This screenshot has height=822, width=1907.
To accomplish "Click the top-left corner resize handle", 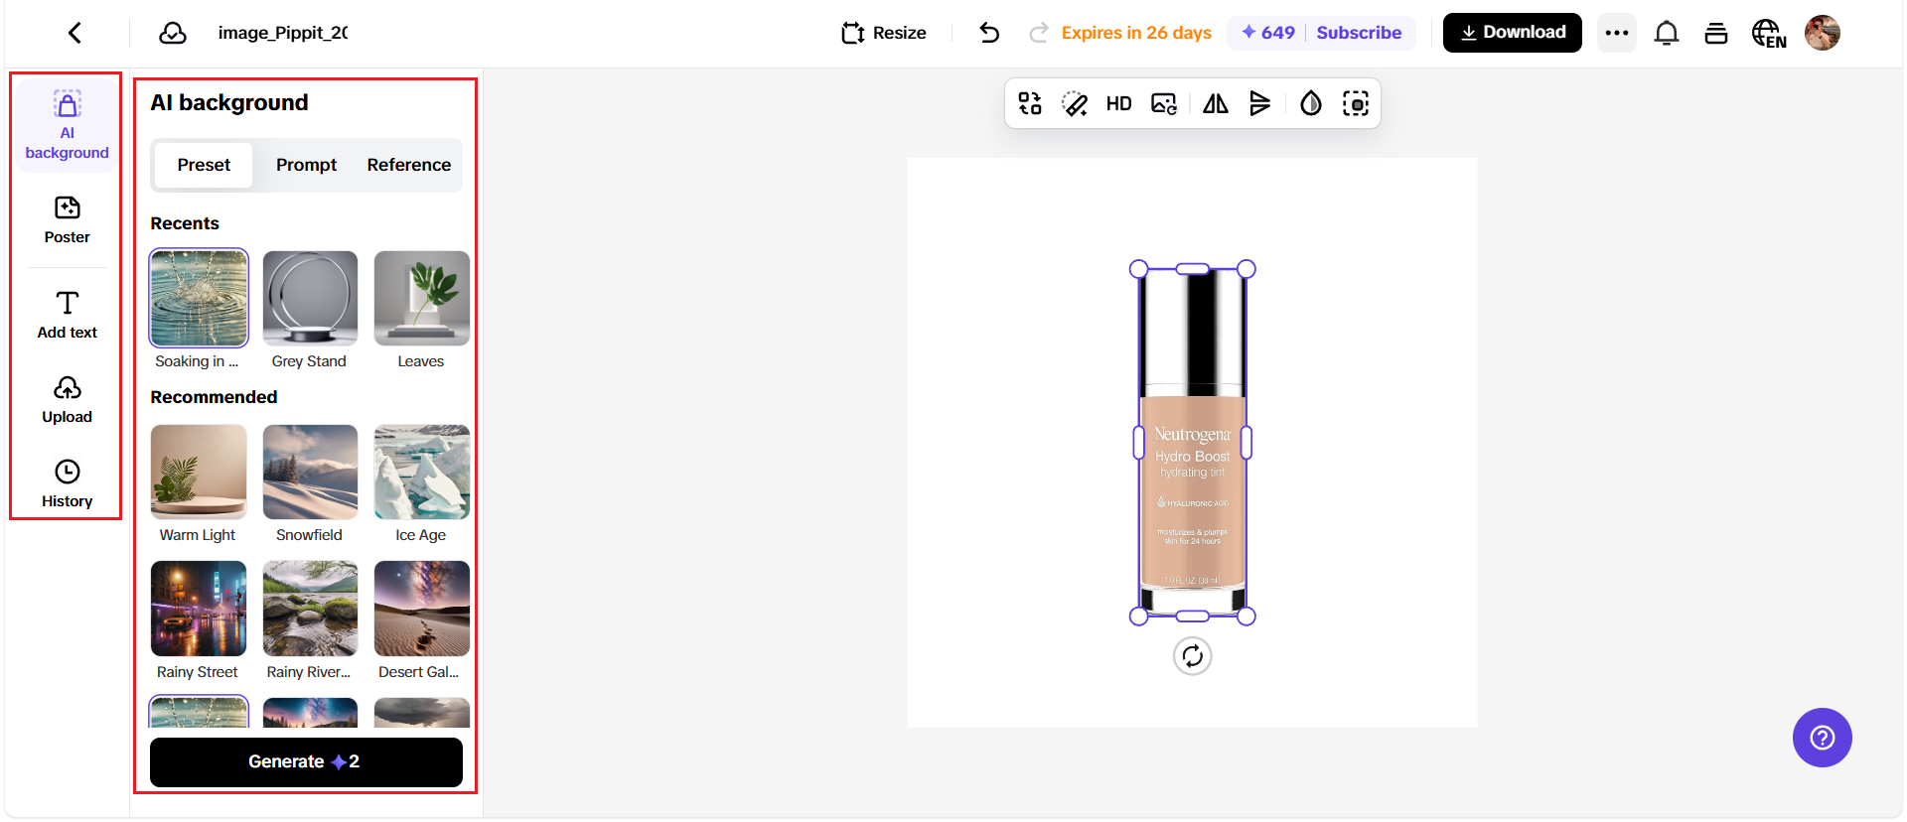I will (1139, 269).
